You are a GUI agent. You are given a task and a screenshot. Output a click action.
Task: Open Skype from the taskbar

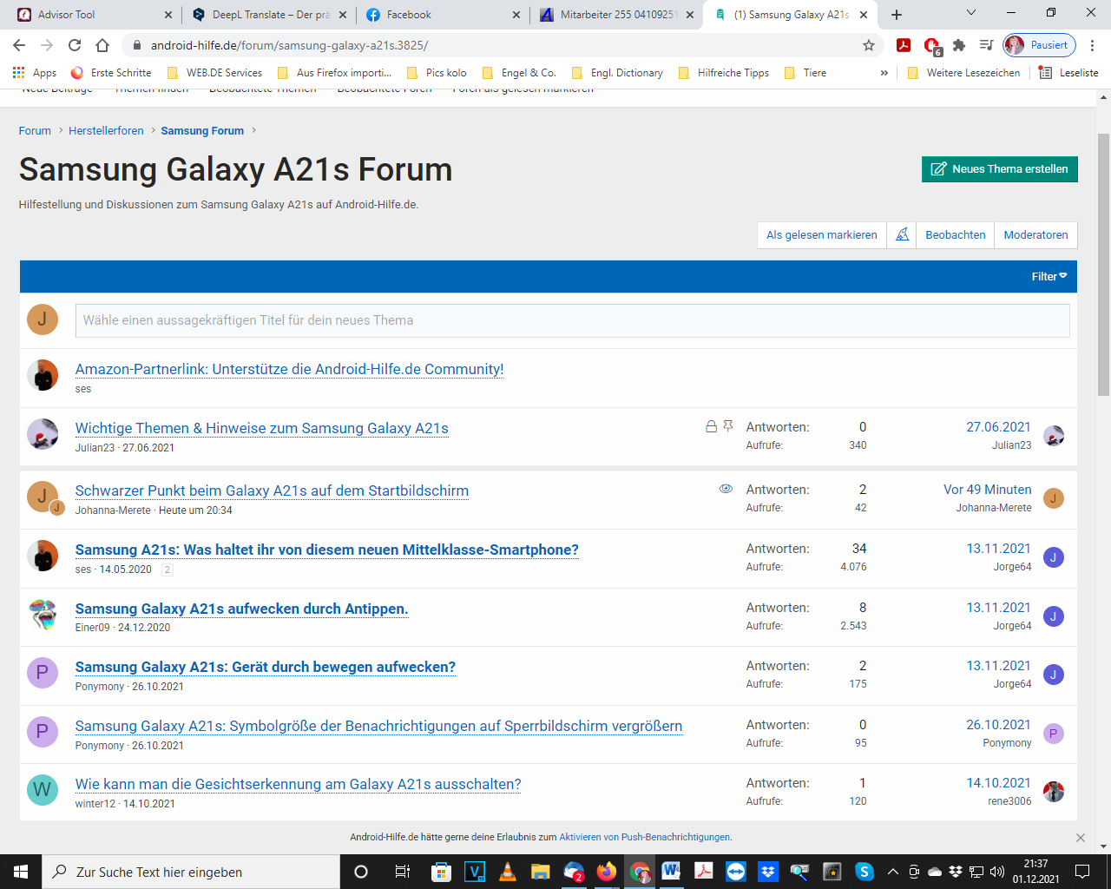click(864, 872)
